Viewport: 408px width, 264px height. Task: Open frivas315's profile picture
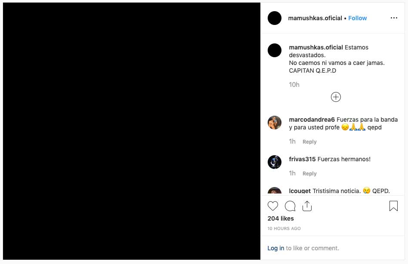point(275,162)
